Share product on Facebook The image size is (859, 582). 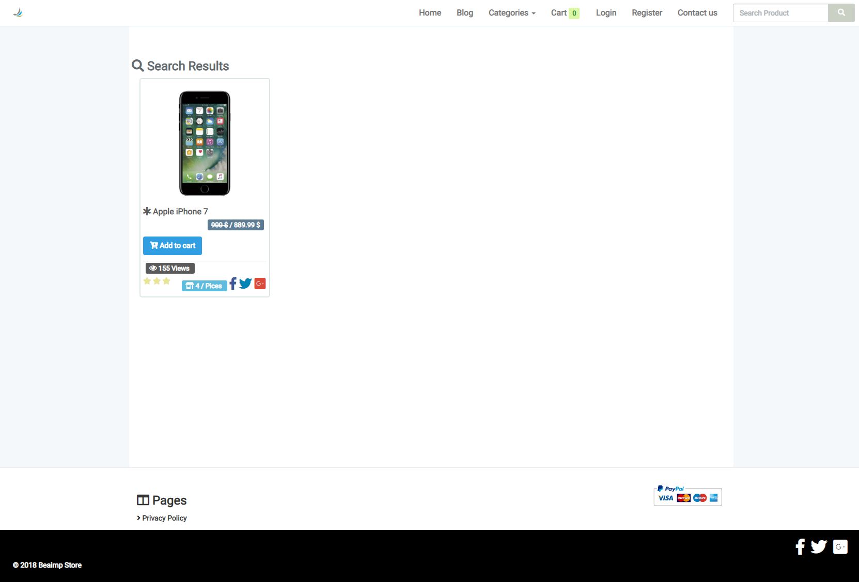point(233,284)
